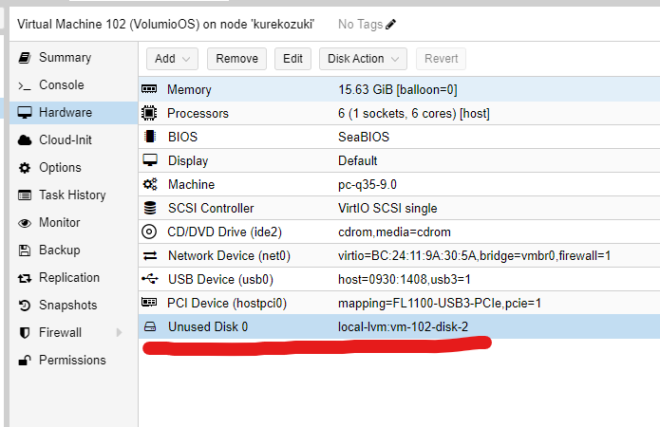Click value SeaBIOS
This screenshot has width=660, height=427.
point(364,137)
